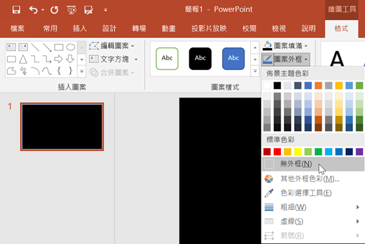The height and width of the screenshot is (244, 365).
Task: Select the freeform shape tool
Action: tap(12, 71)
